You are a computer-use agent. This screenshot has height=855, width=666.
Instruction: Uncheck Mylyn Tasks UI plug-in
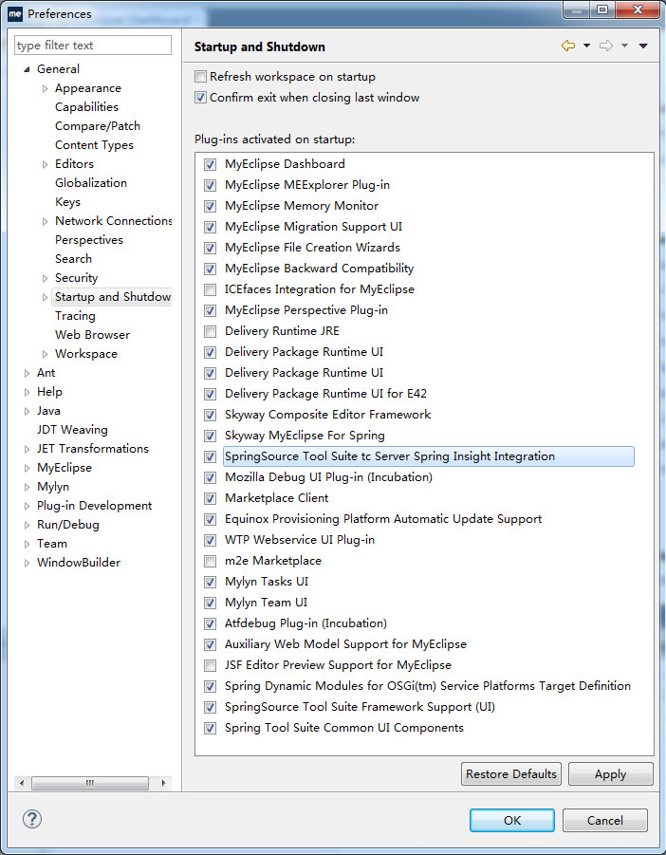210,582
